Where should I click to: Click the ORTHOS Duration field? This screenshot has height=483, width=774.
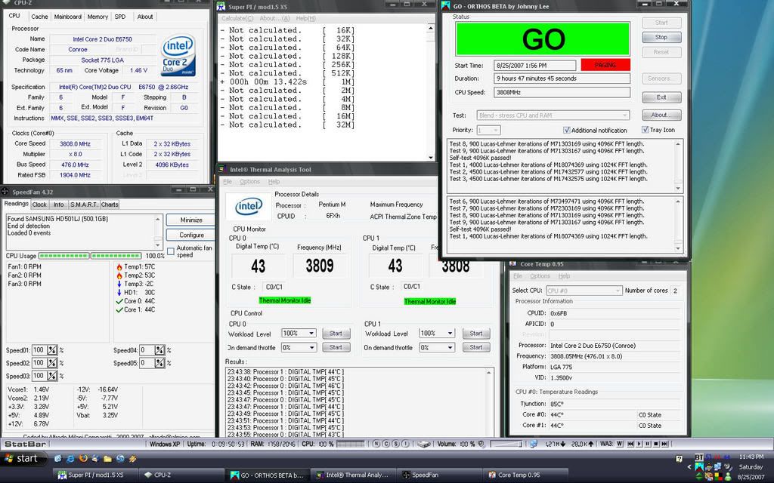pos(562,78)
